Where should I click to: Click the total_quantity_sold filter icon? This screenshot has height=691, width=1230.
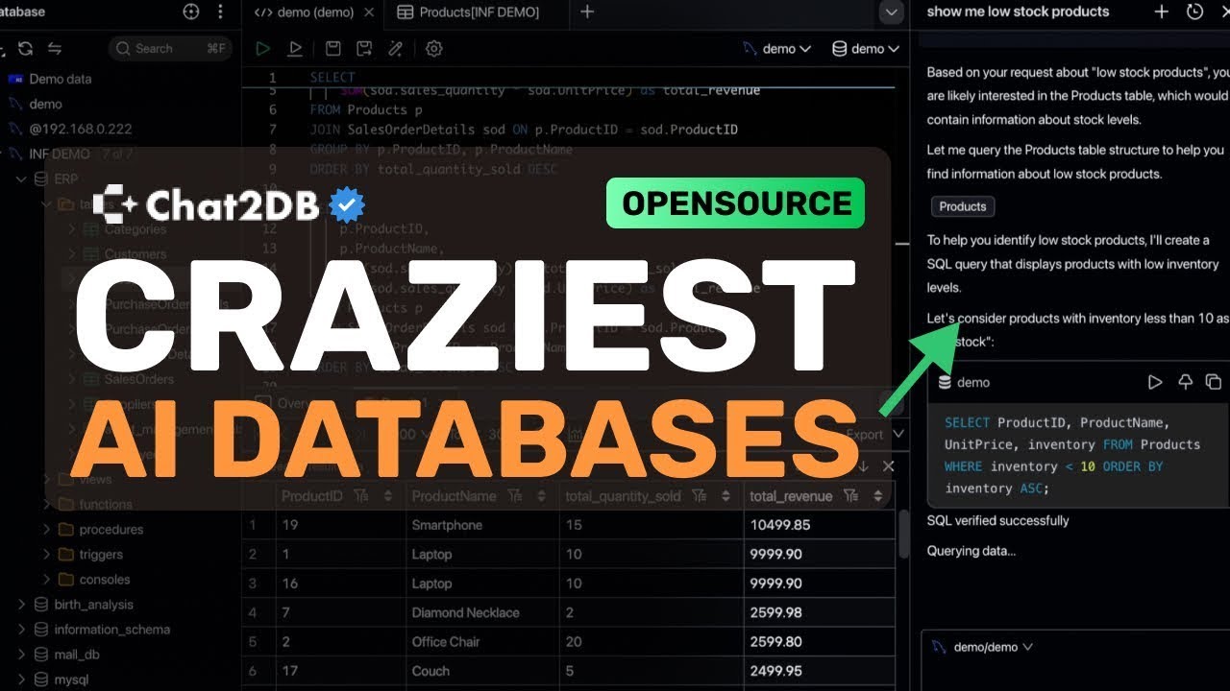click(x=699, y=496)
